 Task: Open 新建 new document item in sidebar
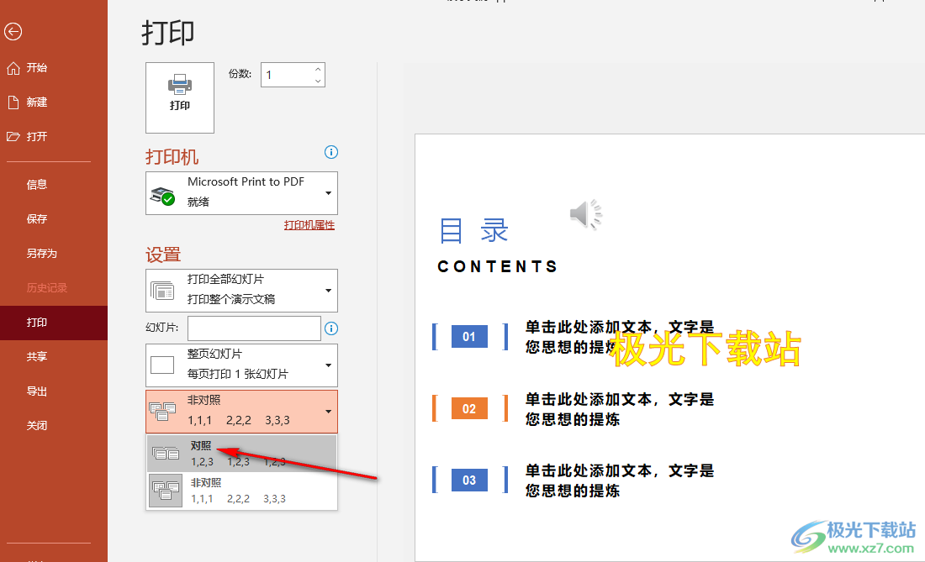pos(36,102)
